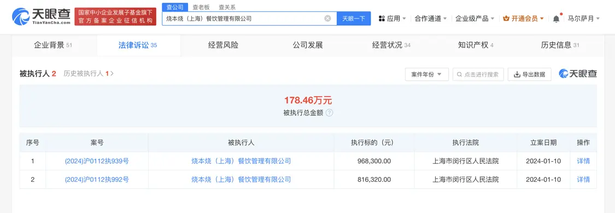This screenshot has height=213, width=615.
Task: Click the TianYanCha logo in header
Action: coord(41,17)
